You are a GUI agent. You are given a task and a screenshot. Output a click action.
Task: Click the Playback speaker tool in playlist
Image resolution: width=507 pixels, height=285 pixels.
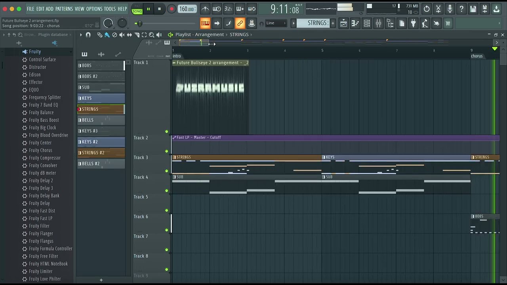point(159,35)
